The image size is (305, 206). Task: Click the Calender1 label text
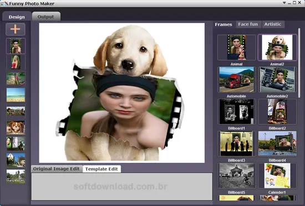(x=277, y=193)
